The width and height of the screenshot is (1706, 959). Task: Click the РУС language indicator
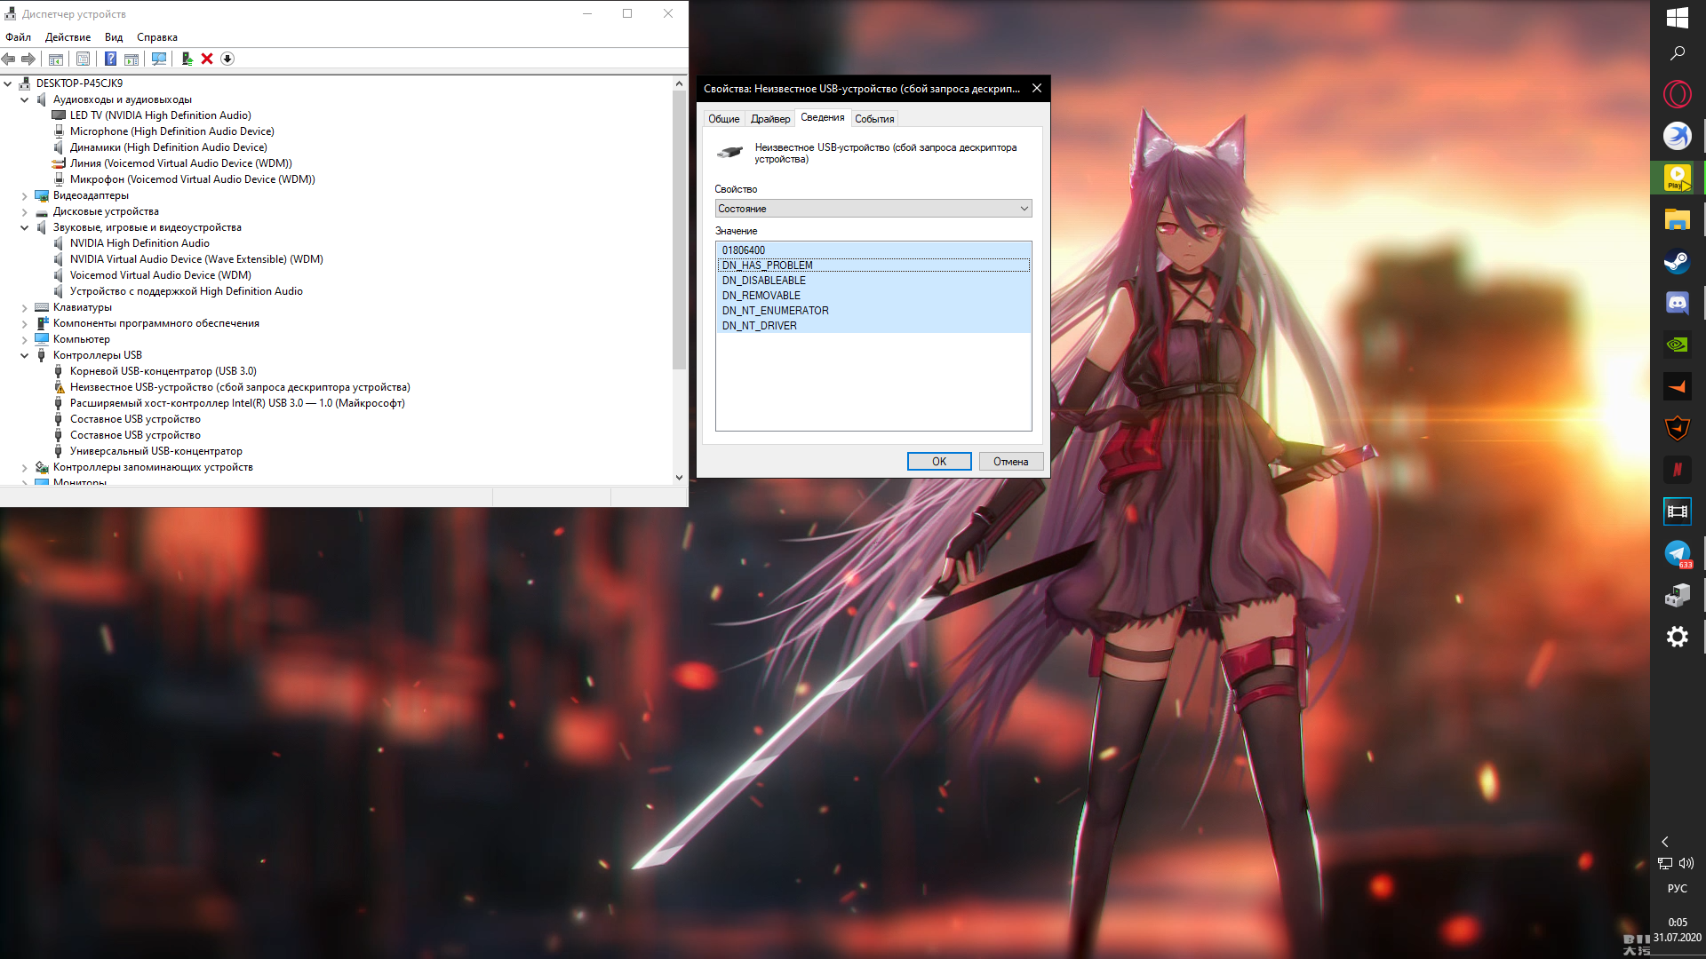[1678, 889]
